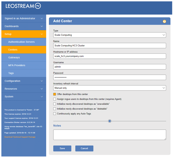Viewport: 173px width, 157px height.
Task: Open Tags in the Setup menu
Action: coord(24,73)
